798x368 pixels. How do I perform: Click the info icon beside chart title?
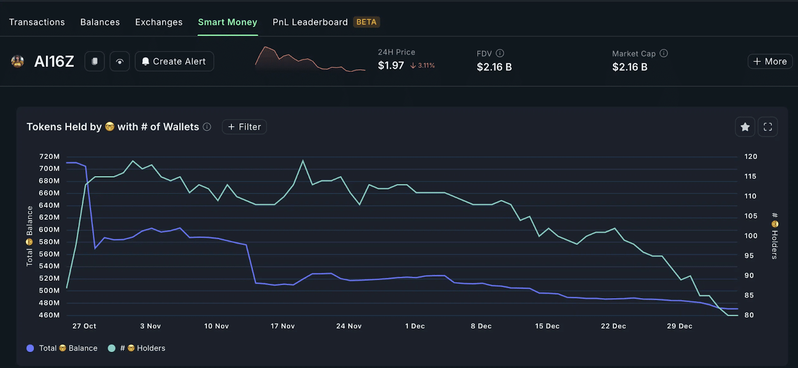(207, 127)
